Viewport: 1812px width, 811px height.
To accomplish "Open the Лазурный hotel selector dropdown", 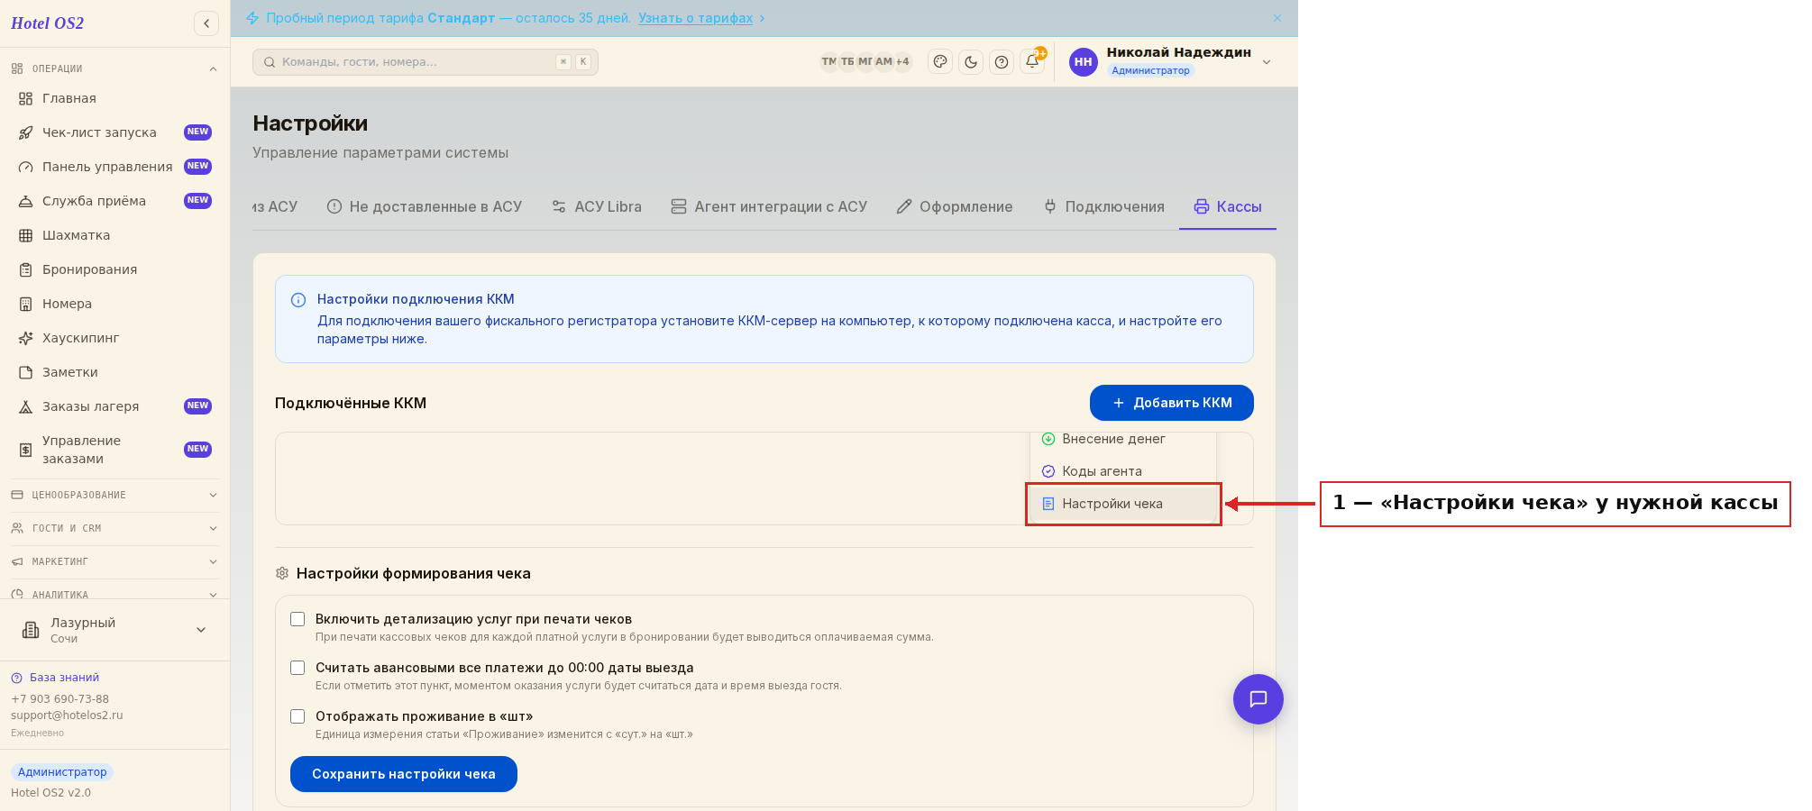I will click(114, 630).
